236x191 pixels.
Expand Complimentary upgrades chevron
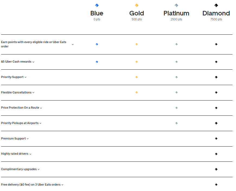39,169
